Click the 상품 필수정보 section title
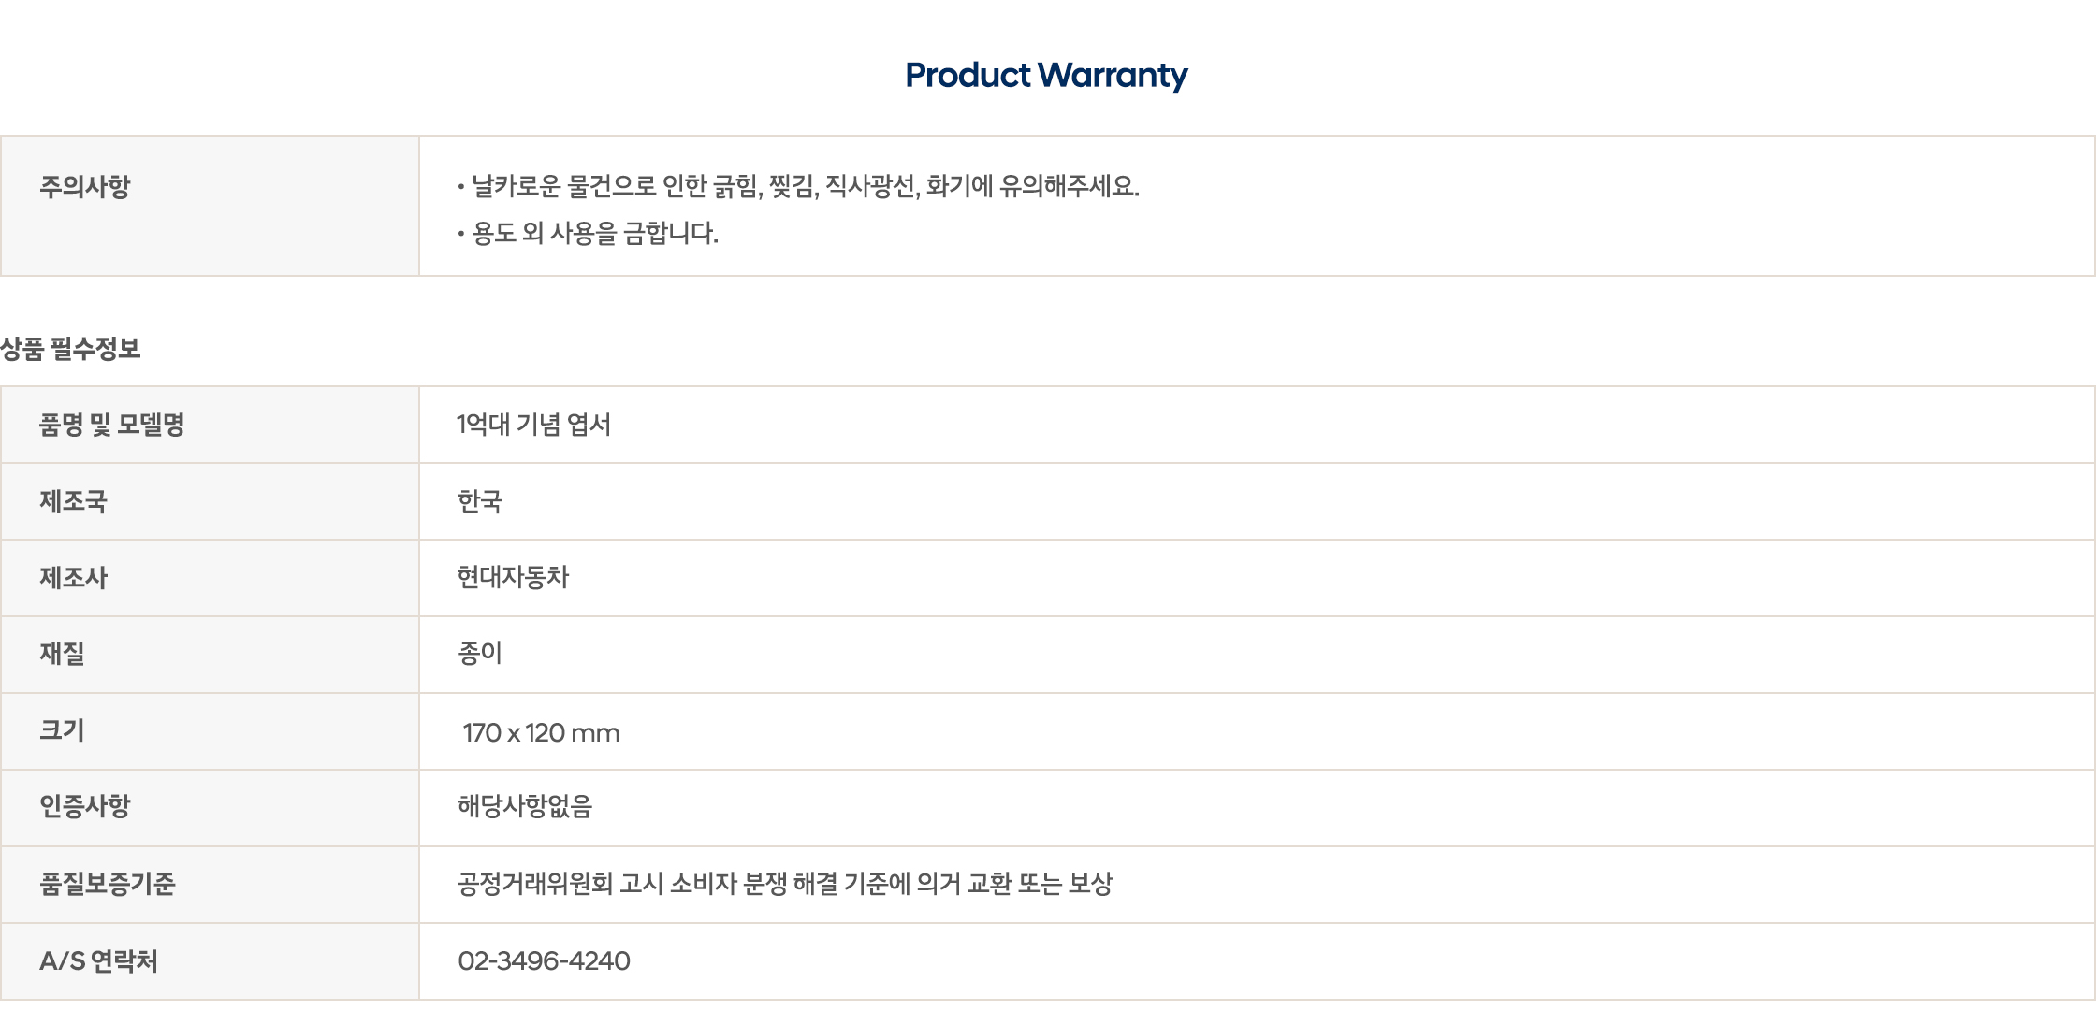 [x=70, y=349]
